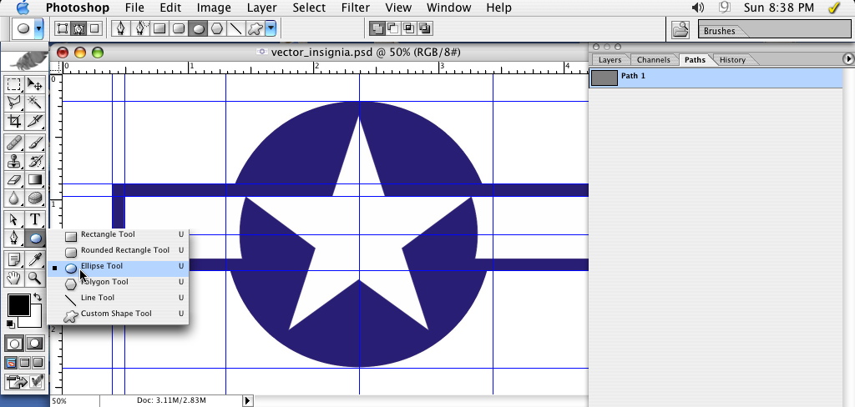Switch to the Layers tab
This screenshot has height=407, width=855.
pos(610,60)
